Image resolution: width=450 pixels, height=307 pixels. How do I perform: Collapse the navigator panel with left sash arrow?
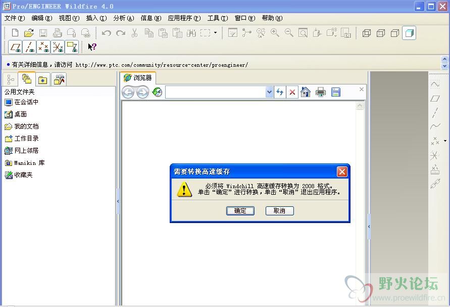click(118, 201)
